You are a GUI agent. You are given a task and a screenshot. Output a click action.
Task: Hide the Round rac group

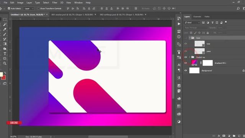pos(186,57)
